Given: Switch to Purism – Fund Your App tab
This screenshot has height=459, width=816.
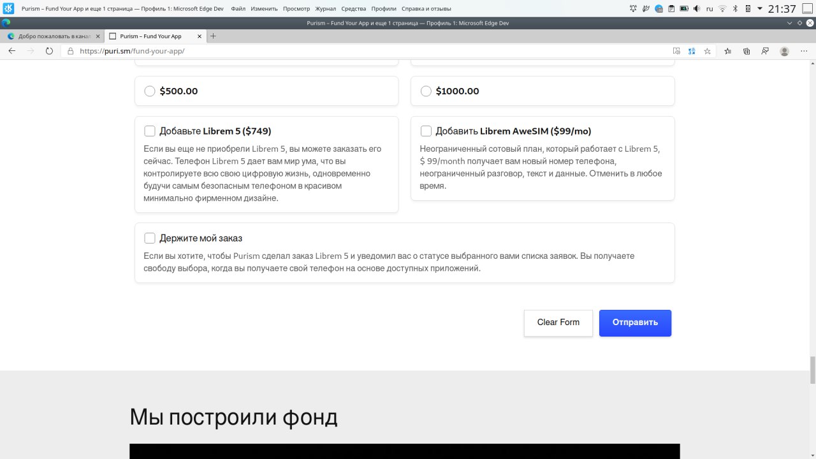Looking at the screenshot, I should [x=156, y=36].
